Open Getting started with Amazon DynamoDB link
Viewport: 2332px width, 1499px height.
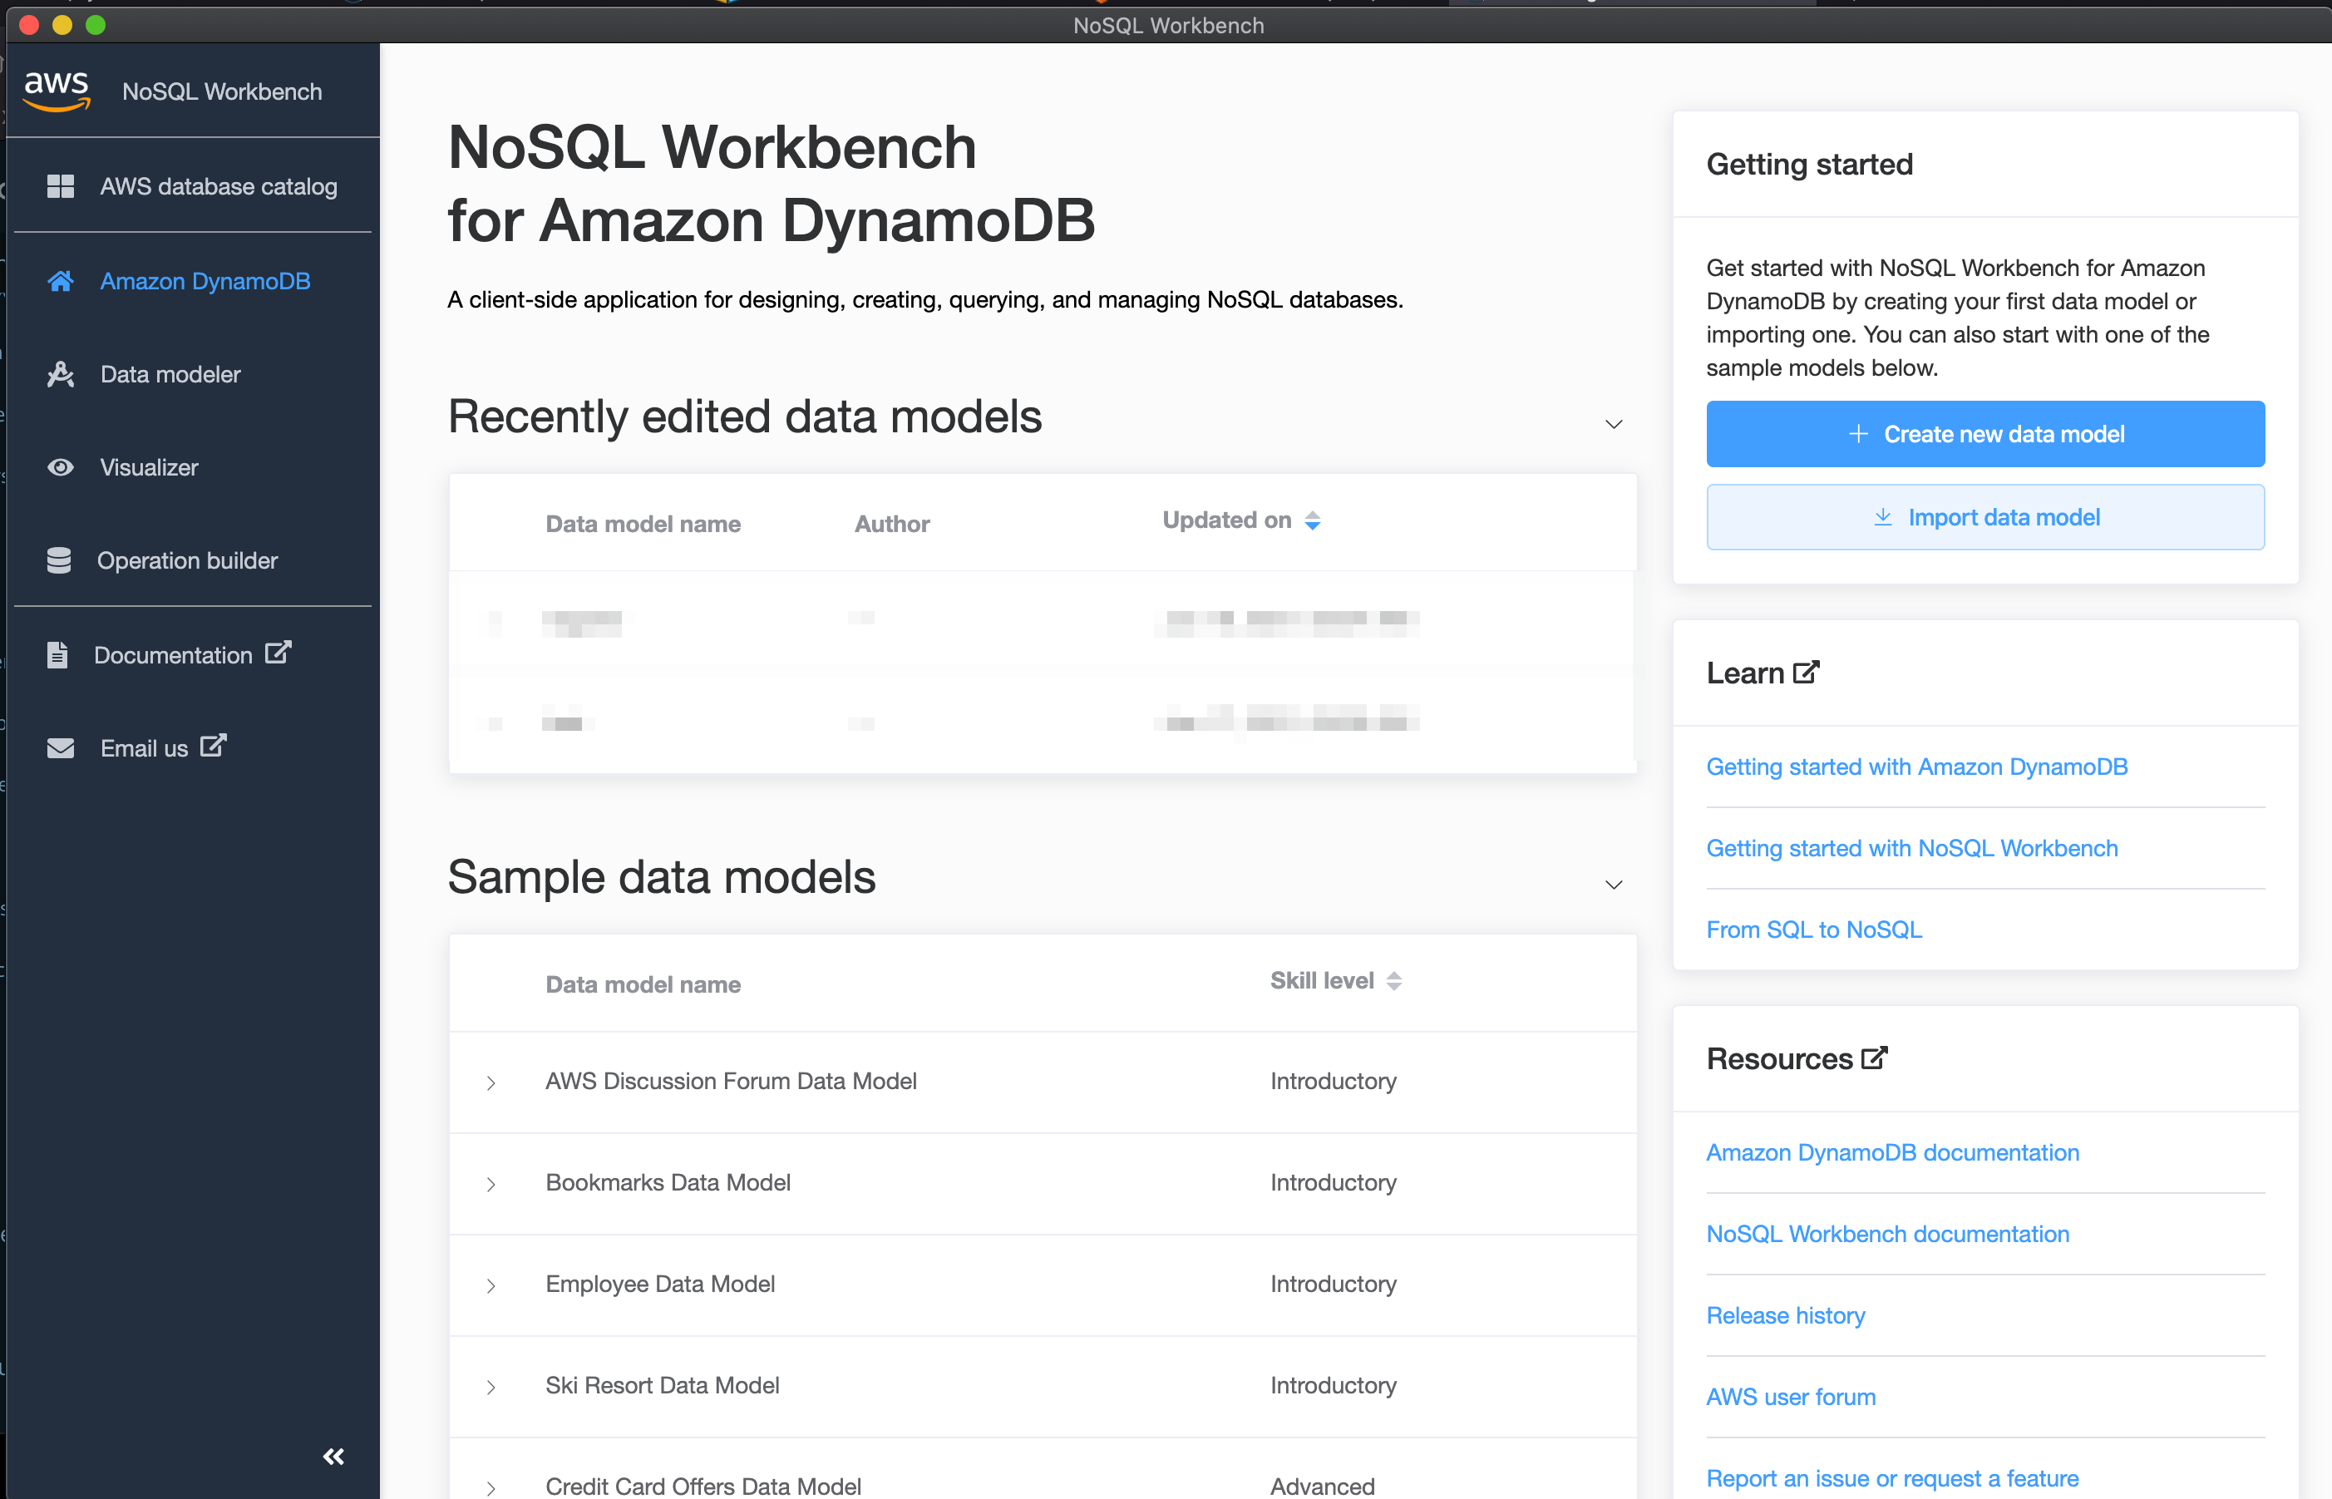pyautogui.click(x=1916, y=767)
